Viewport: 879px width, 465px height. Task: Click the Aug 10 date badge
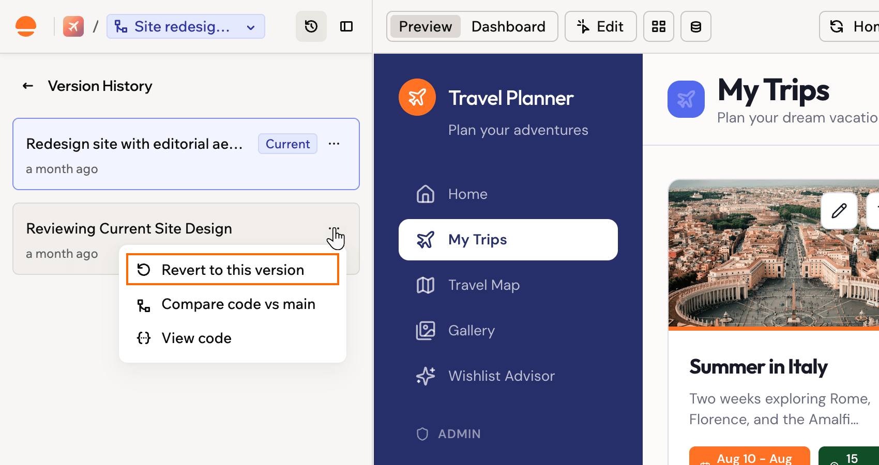(x=749, y=457)
